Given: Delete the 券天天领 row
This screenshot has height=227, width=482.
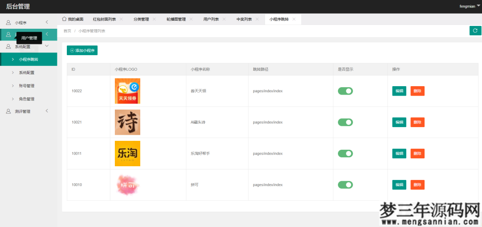Looking at the screenshot, I should 418,91.
